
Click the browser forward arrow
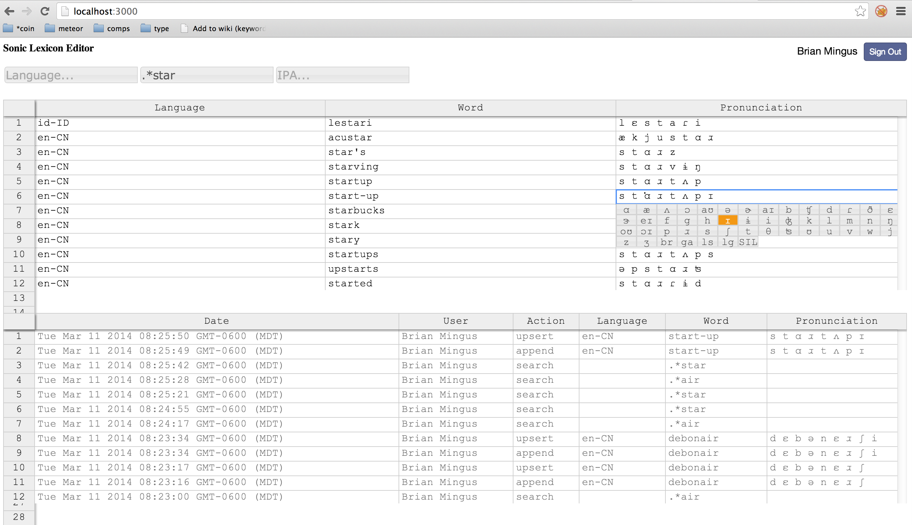coord(27,11)
